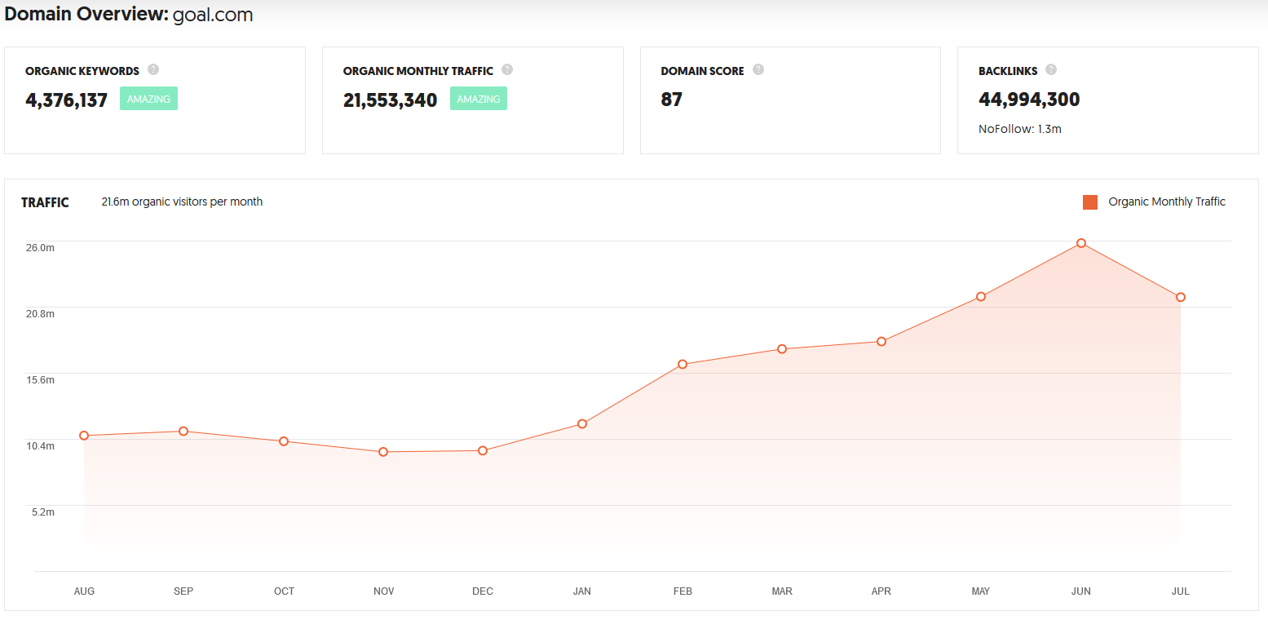Click the 15.6m y-axis label
1268x620 pixels.
point(40,380)
